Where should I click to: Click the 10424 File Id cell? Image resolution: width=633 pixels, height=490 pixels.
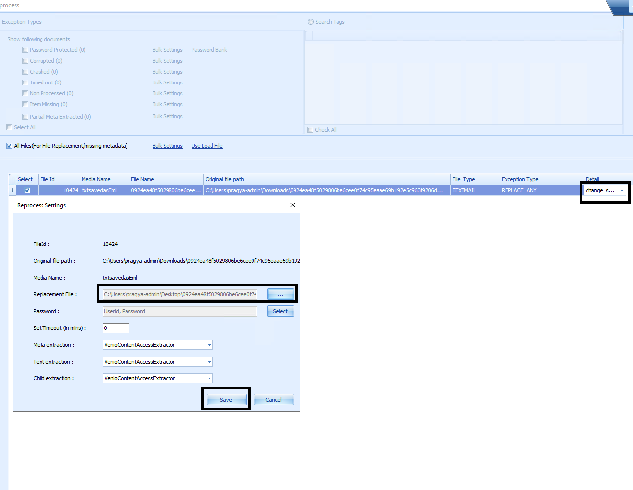pyautogui.click(x=59, y=190)
